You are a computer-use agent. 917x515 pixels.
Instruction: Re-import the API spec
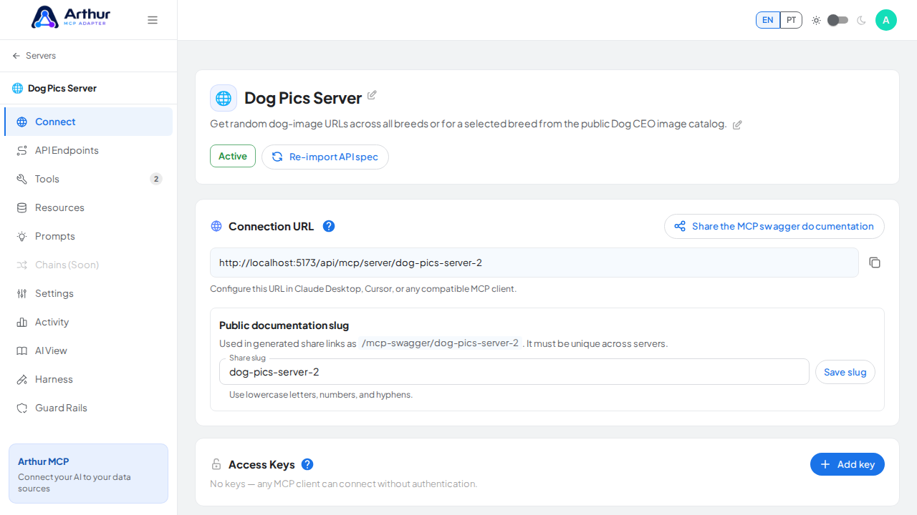tap(325, 157)
